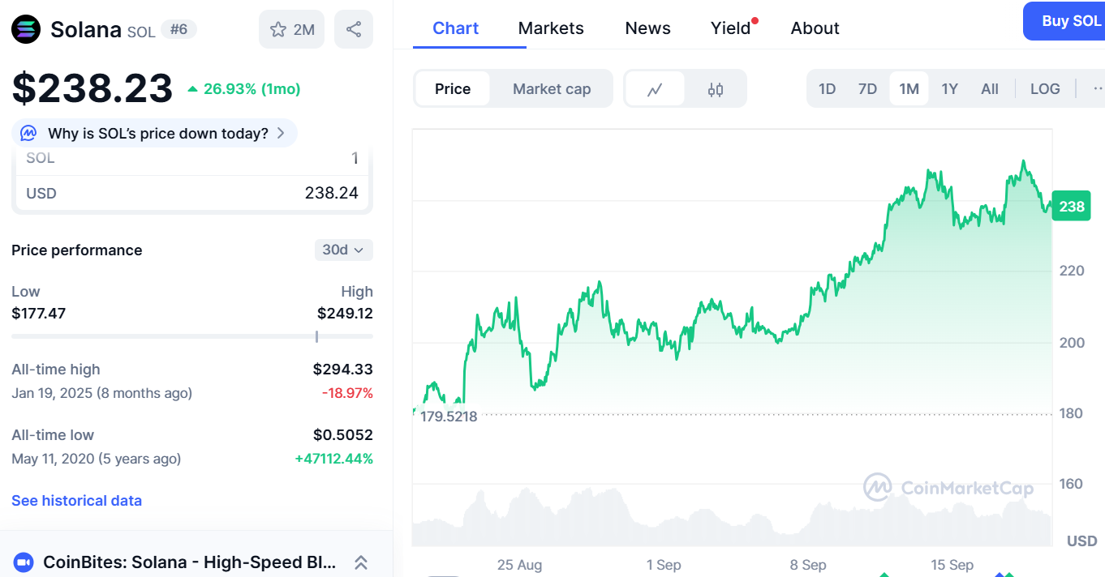Open the Yield tab

(x=731, y=28)
